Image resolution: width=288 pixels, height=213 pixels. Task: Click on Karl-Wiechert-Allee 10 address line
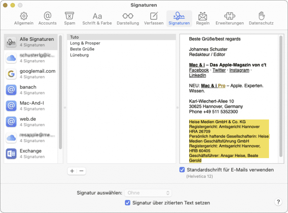211,101
